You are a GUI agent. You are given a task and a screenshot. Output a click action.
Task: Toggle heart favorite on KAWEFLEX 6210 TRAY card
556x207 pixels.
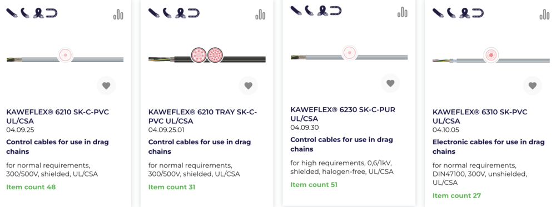[248, 85]
